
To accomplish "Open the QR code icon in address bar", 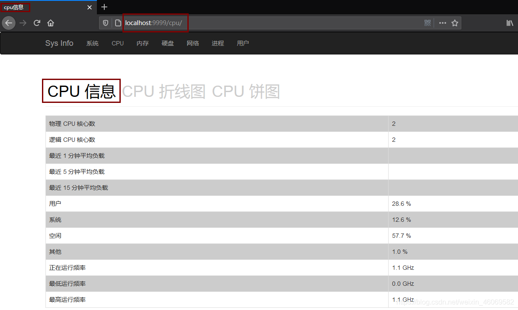I will 428,23.
